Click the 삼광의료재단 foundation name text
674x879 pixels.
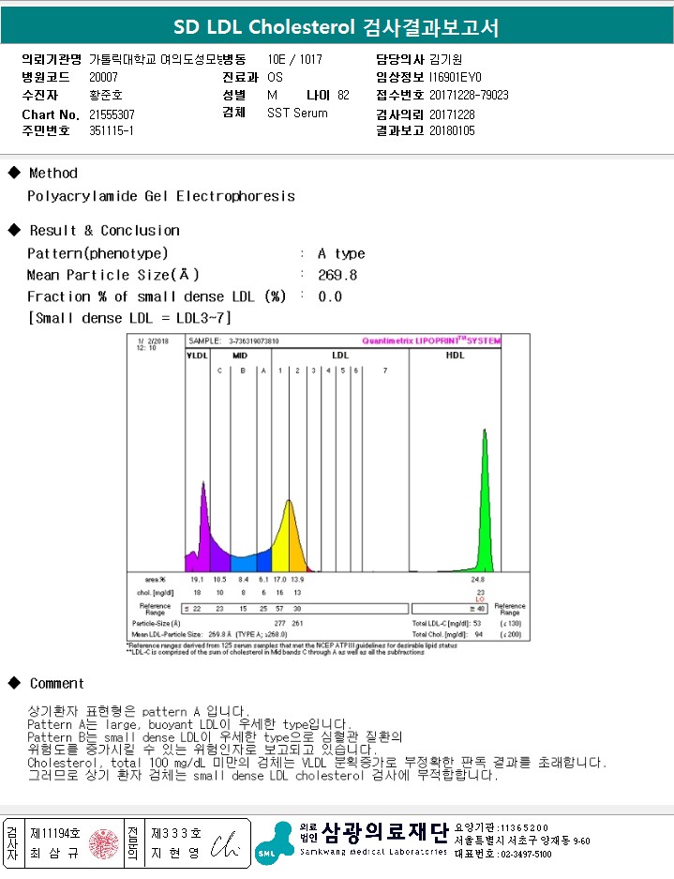(385, 832)
